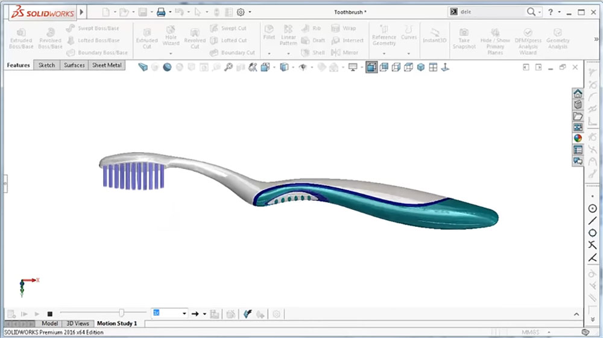The image size is (603, 338).
Task: Click the SolidWorks search field
Action: pos(491,12)
